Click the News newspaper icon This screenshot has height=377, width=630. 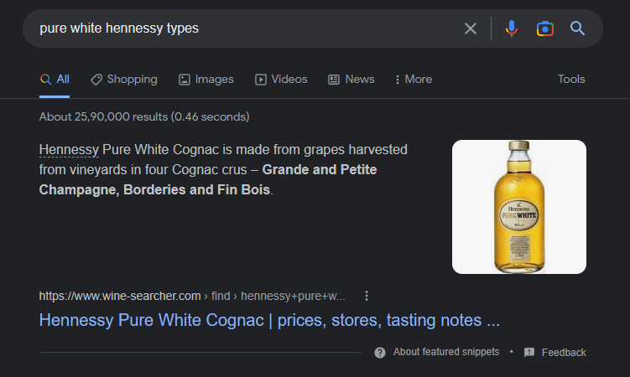[334, 80]
